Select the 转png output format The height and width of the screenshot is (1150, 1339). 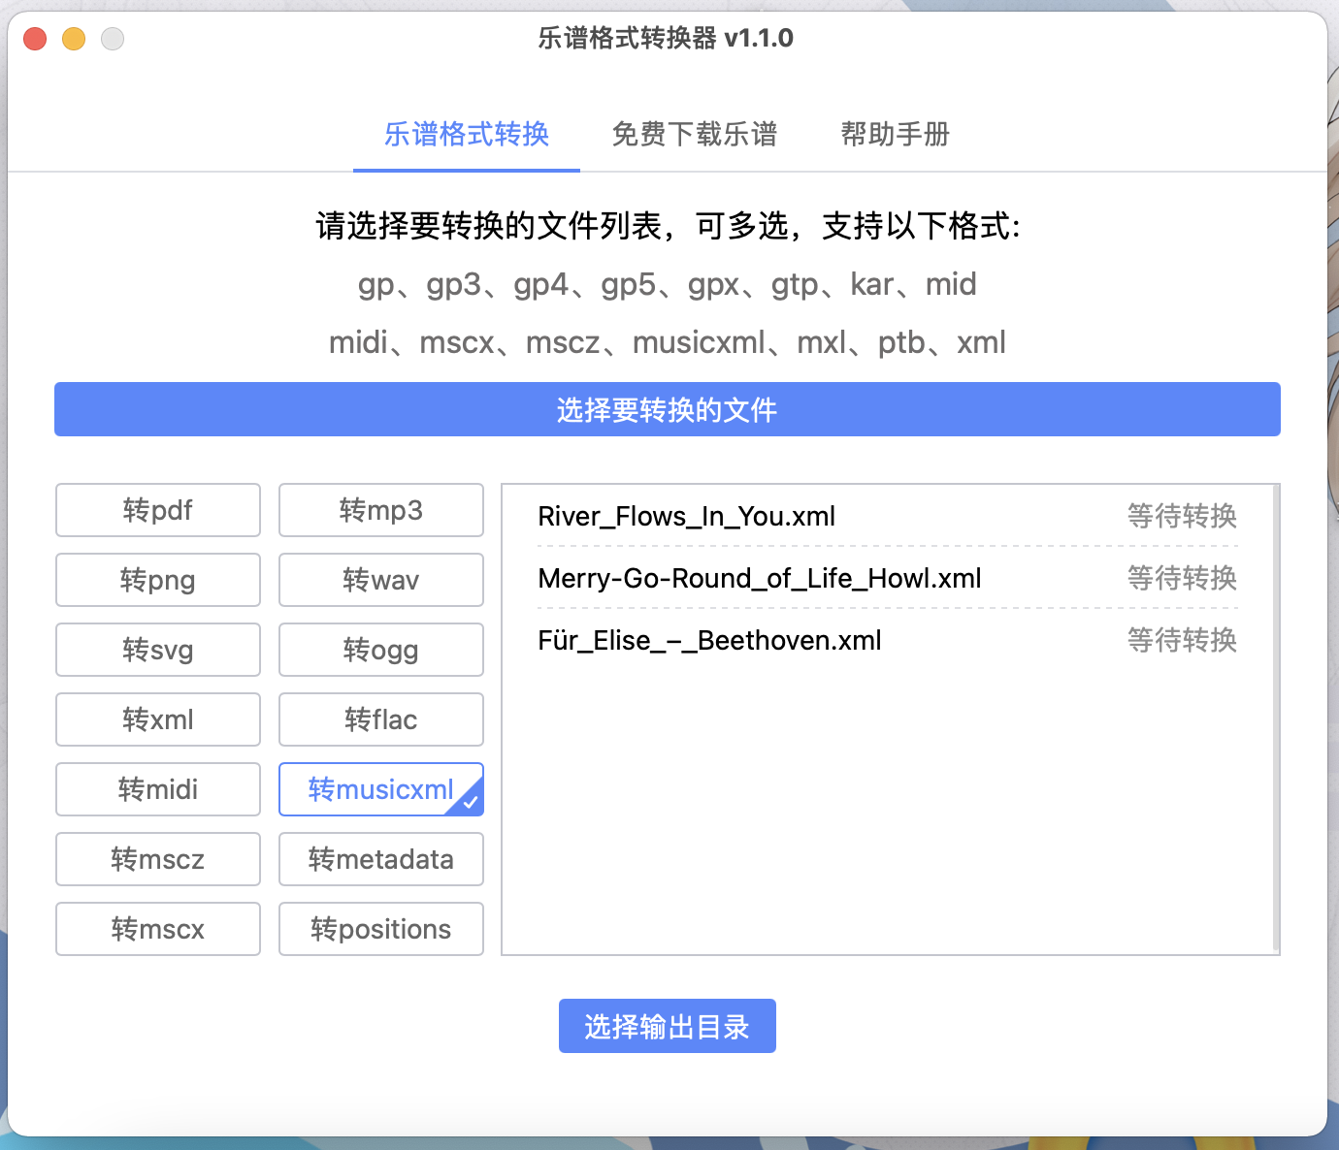[157, 579]
